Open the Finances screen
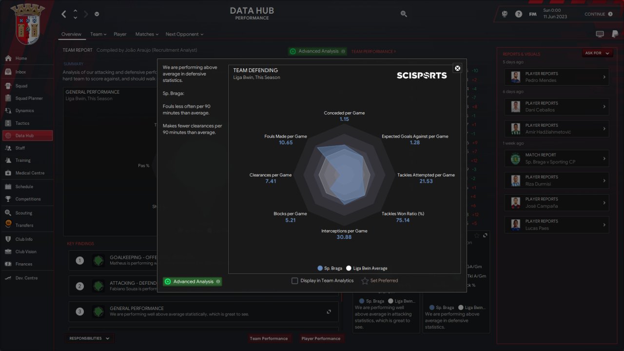The height and width of the screenshot is (351, 624). (27, 264)
